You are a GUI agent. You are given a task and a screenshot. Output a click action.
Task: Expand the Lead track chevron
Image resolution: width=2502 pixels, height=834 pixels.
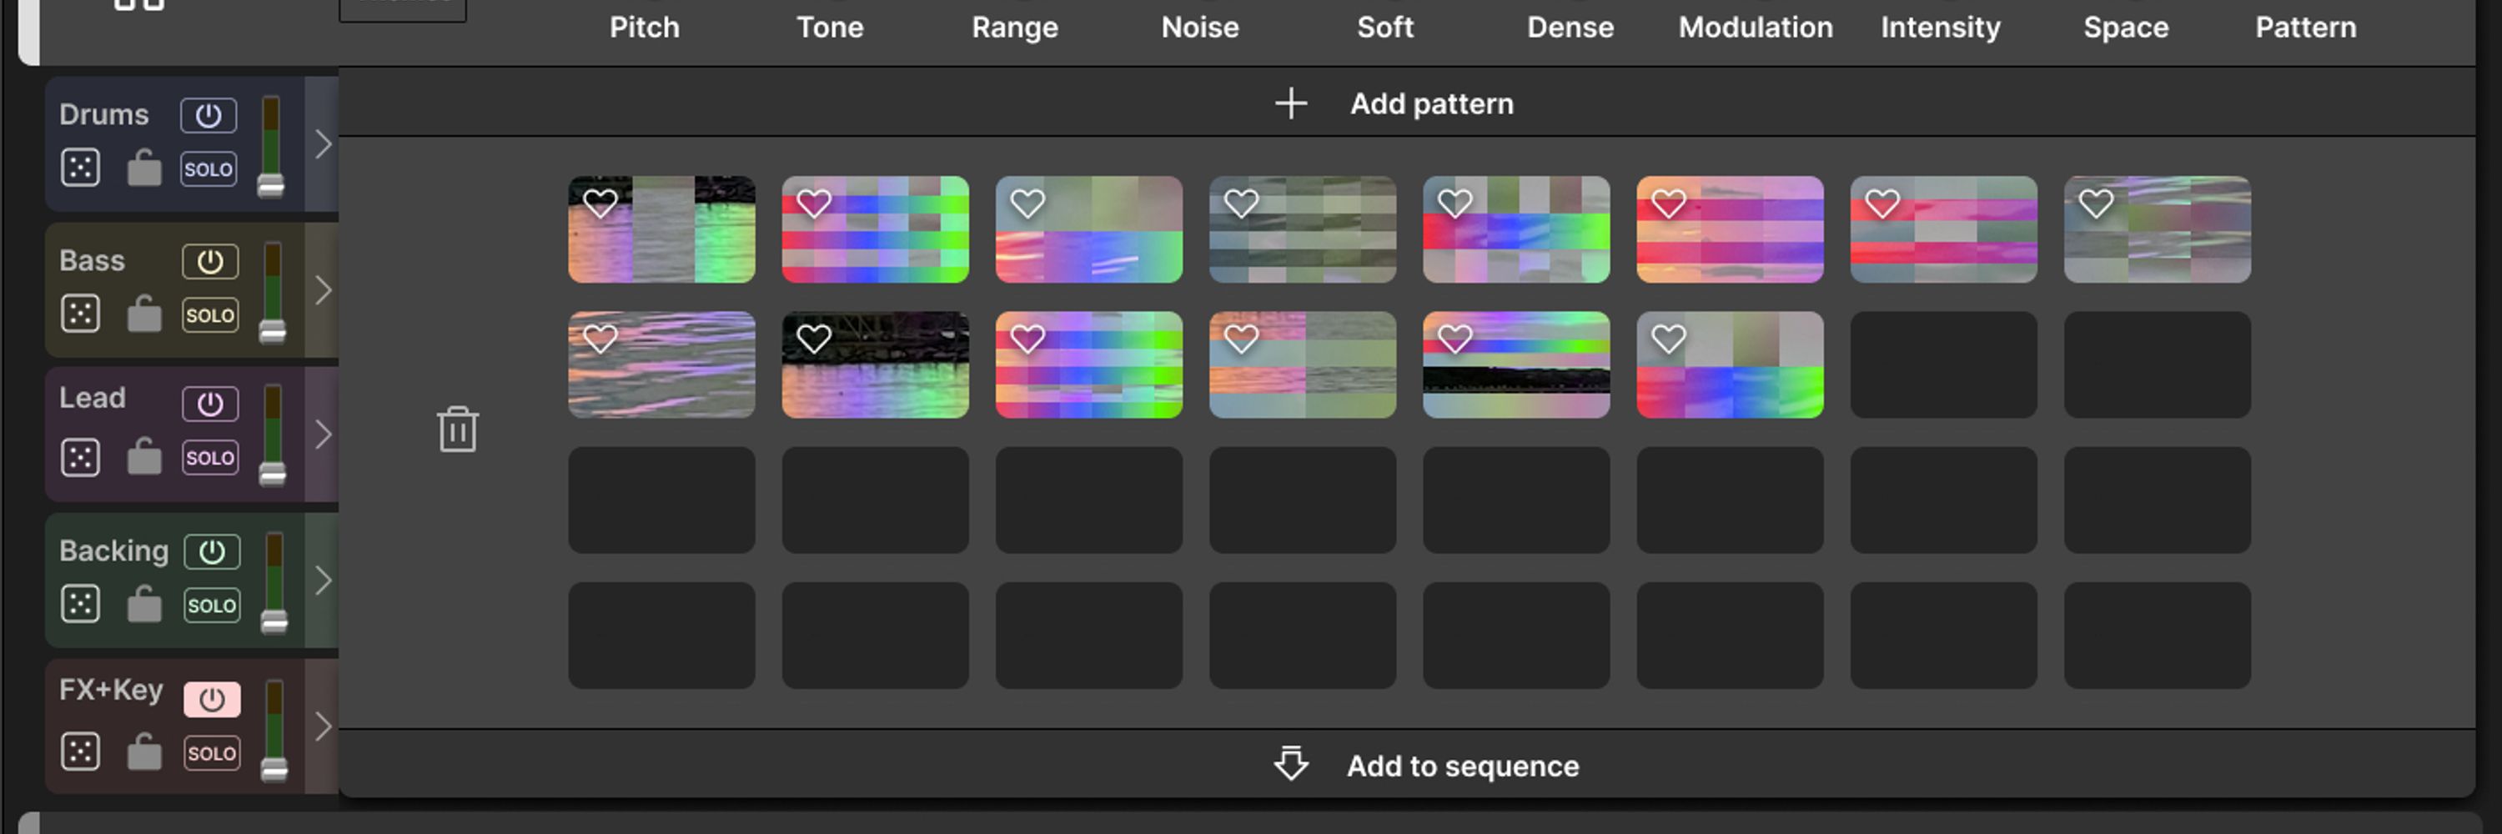point(323,434)
